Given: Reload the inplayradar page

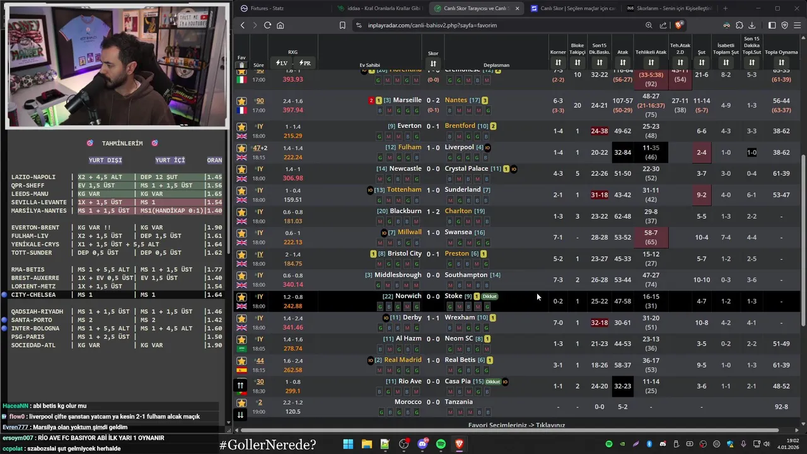Looking at the screenshot, I should click(x=267, y=25).
